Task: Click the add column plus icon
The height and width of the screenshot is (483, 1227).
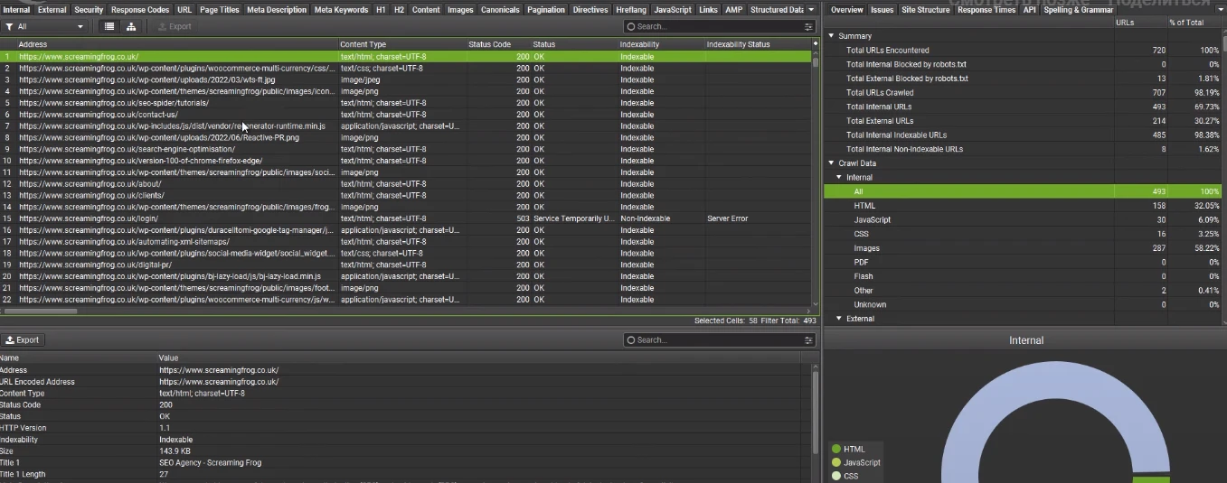Action: coord(814,44)
